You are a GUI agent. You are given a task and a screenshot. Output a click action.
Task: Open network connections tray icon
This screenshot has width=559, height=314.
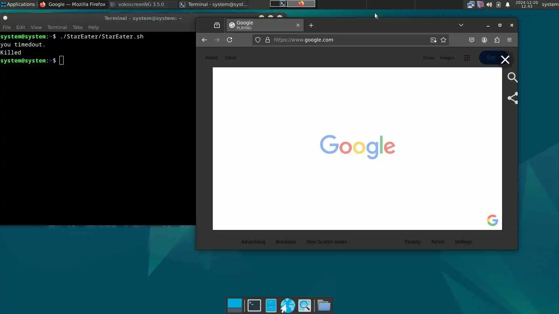click(471, 5)
